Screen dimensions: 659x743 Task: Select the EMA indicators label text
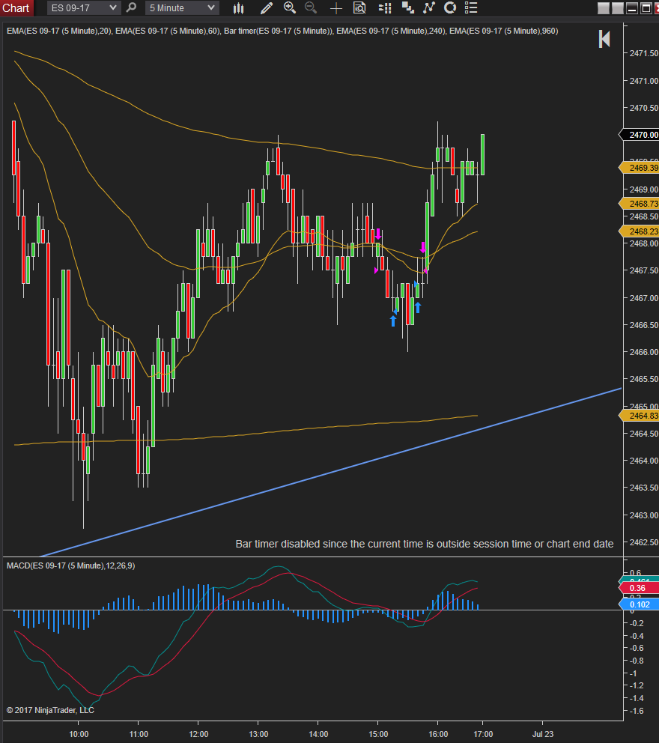pos(282,31)
